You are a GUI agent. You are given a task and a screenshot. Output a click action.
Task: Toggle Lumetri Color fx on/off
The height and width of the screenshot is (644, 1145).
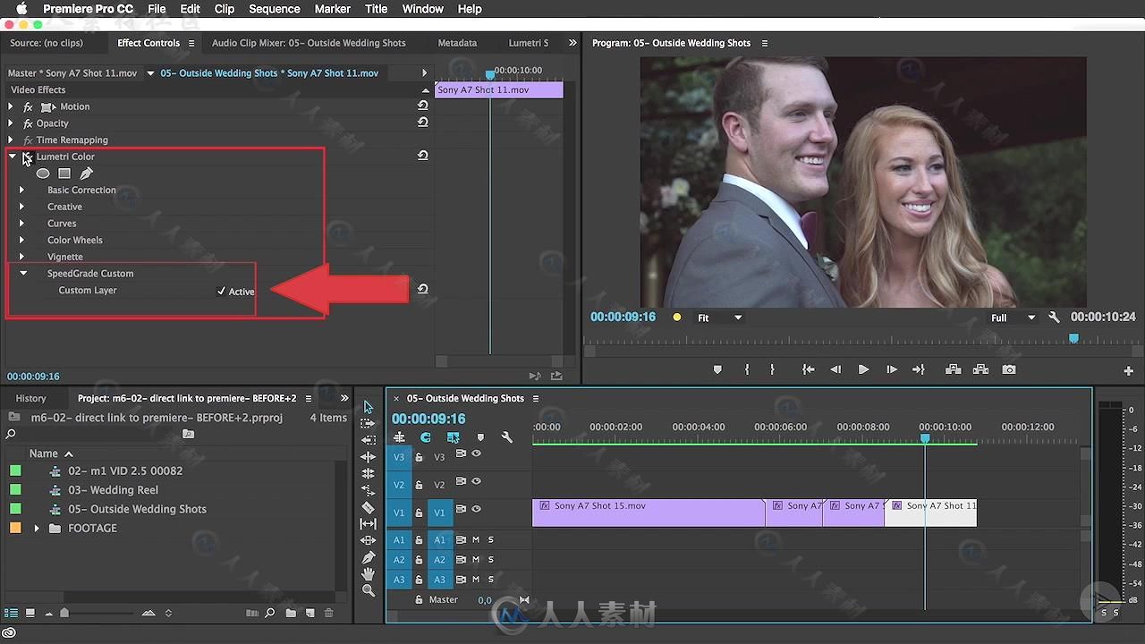pyautogui.click(x=28, y=157)
